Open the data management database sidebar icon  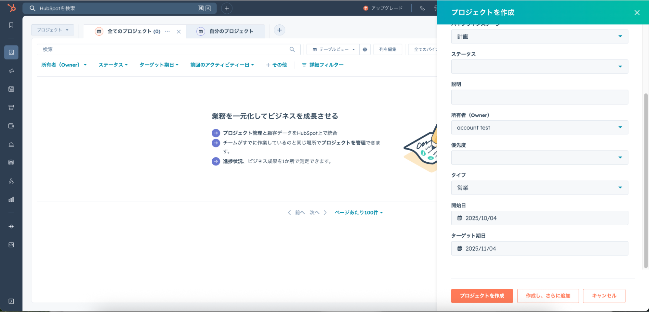click(11, 163)
